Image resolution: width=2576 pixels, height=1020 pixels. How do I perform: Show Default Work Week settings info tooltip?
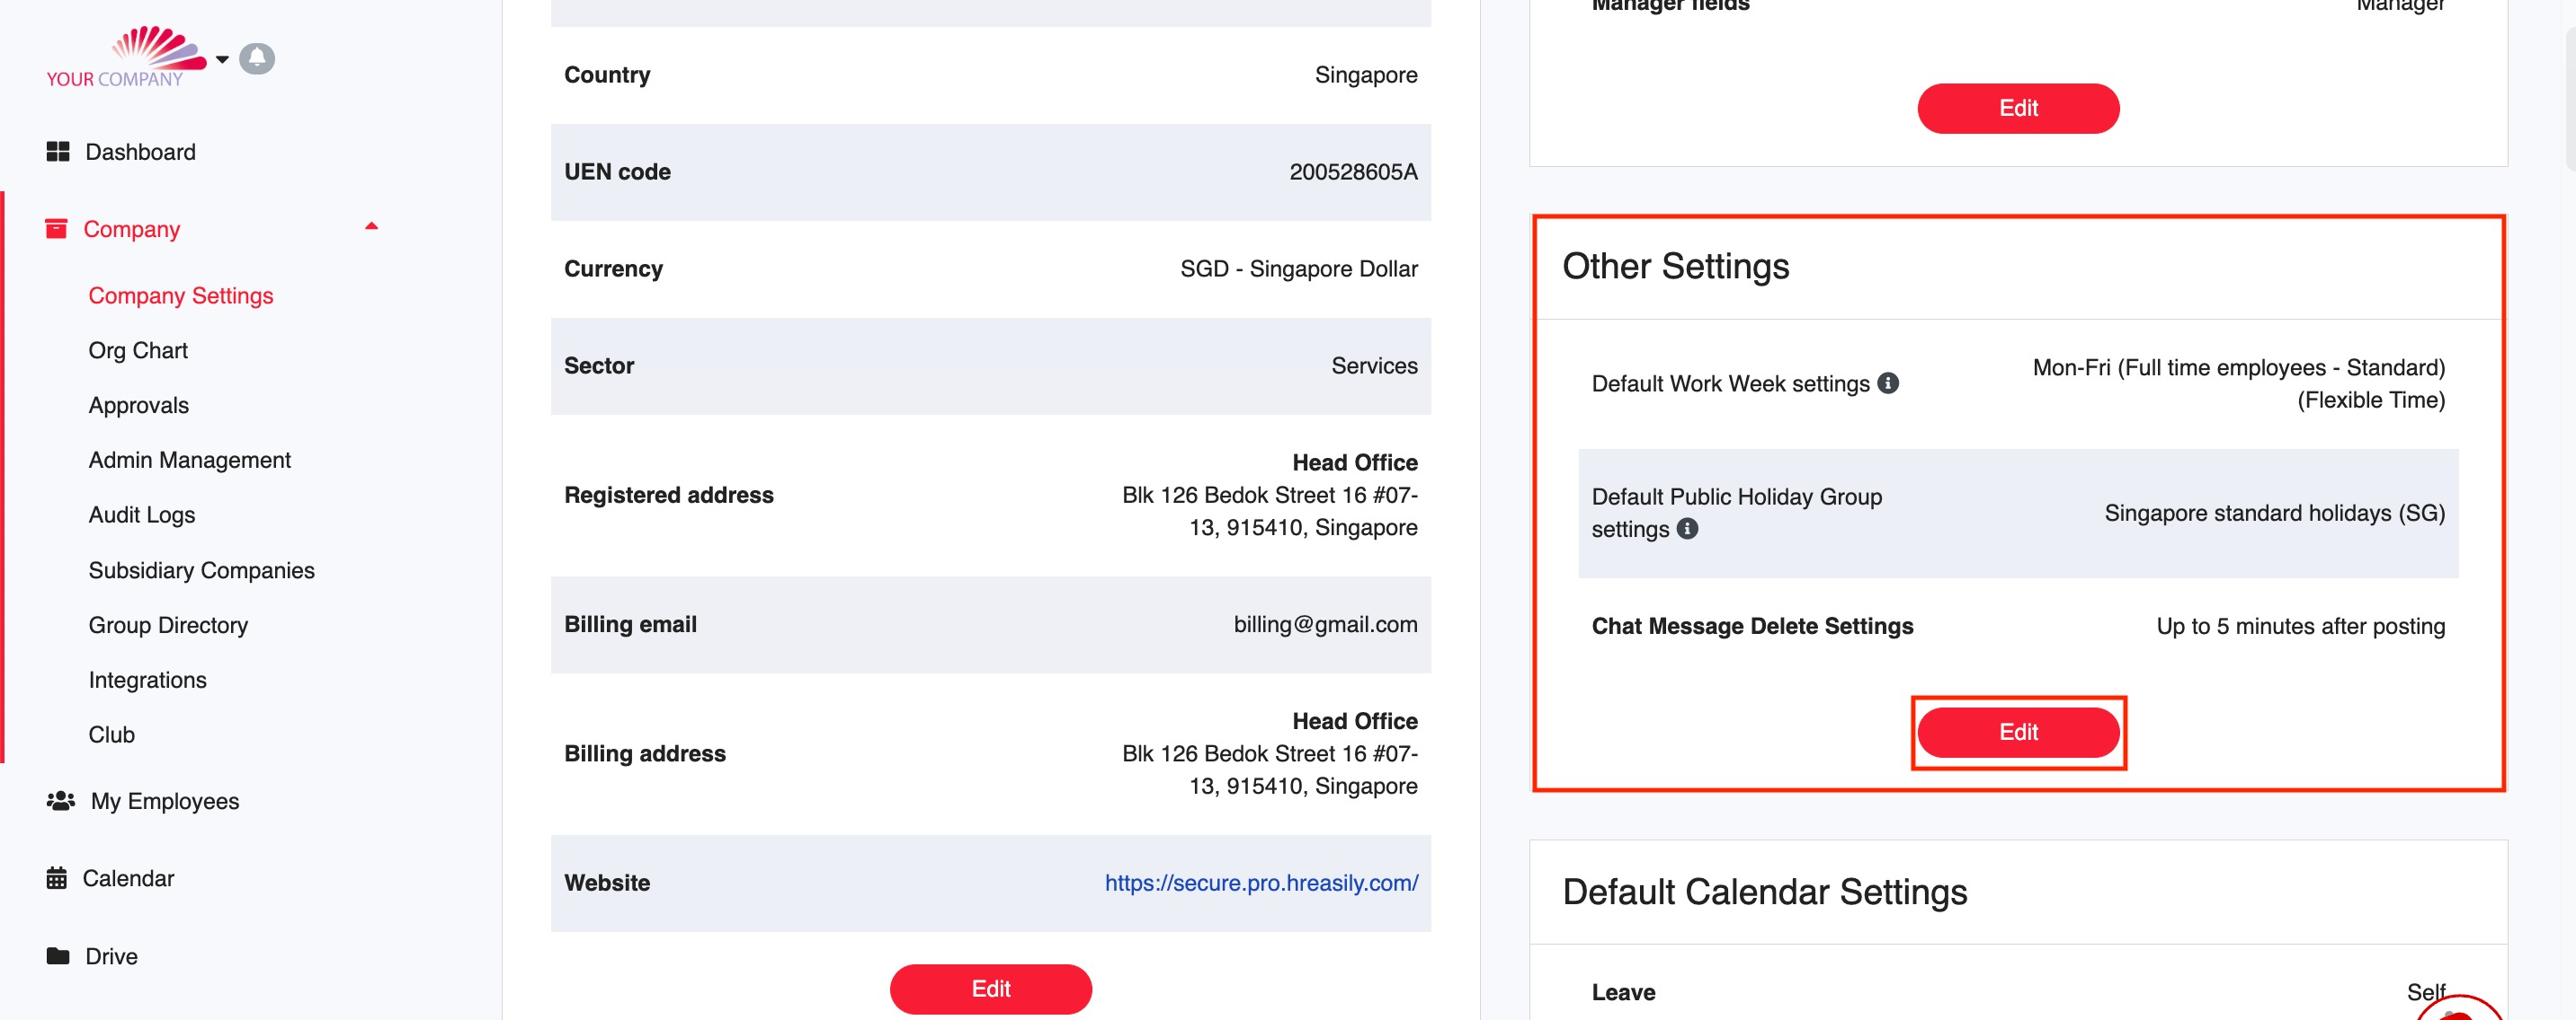1888,383
